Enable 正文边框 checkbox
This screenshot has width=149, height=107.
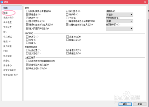point(27,54)
